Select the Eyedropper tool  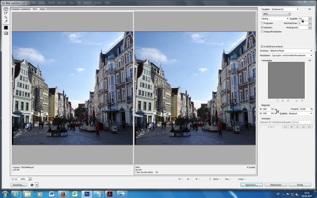6,22
